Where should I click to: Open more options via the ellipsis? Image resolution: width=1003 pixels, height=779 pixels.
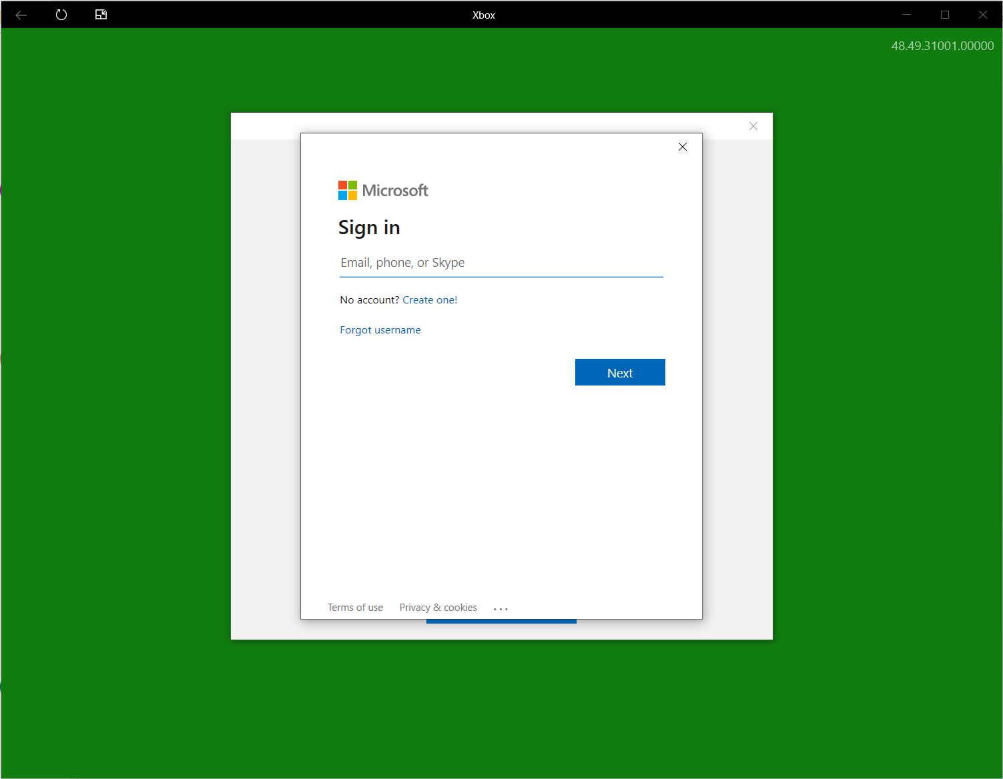point(501,608)
